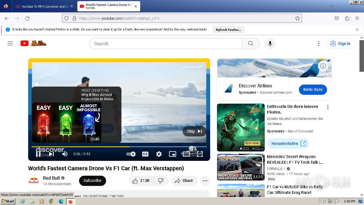Enter fullscreen video mode

click(200, 154)
